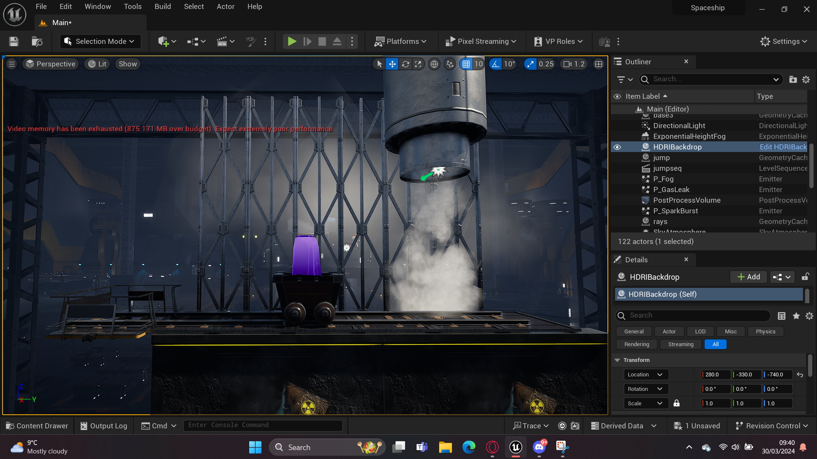Start Play in Editor with the green arrow

292,41
